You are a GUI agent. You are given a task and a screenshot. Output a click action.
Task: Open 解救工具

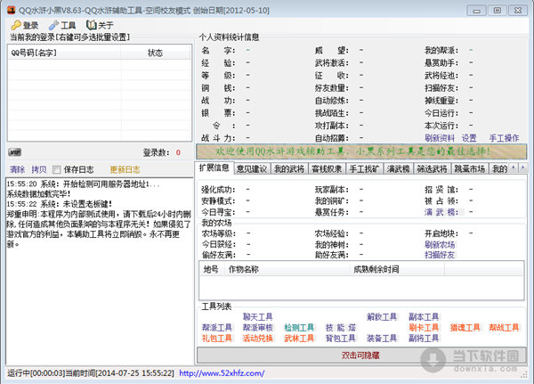(x=382, y=317)
